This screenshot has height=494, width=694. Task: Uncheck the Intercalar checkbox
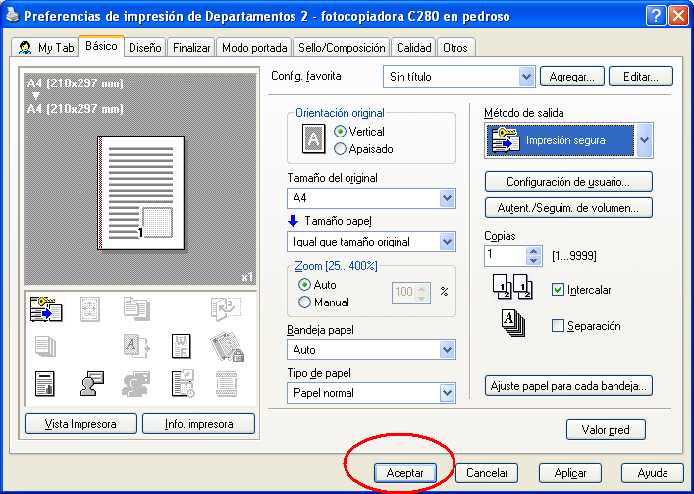coord(558,290)
